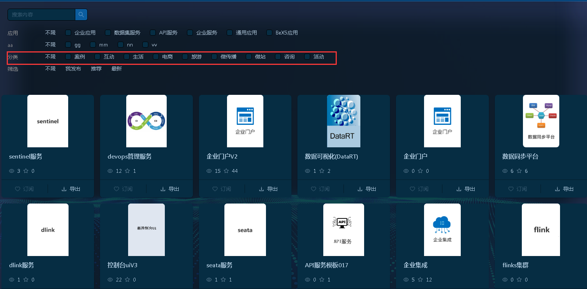Focus the 搜索内容 search field

42,15
